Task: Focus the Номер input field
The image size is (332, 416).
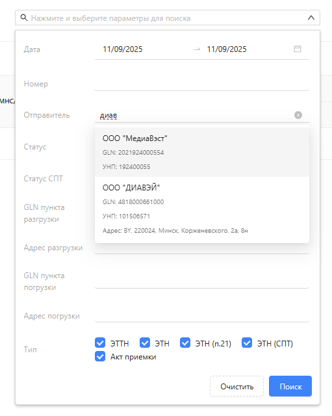Action: [202, 84]
